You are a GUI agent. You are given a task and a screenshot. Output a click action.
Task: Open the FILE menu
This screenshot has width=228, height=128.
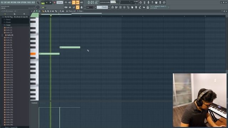coord(2,2)
